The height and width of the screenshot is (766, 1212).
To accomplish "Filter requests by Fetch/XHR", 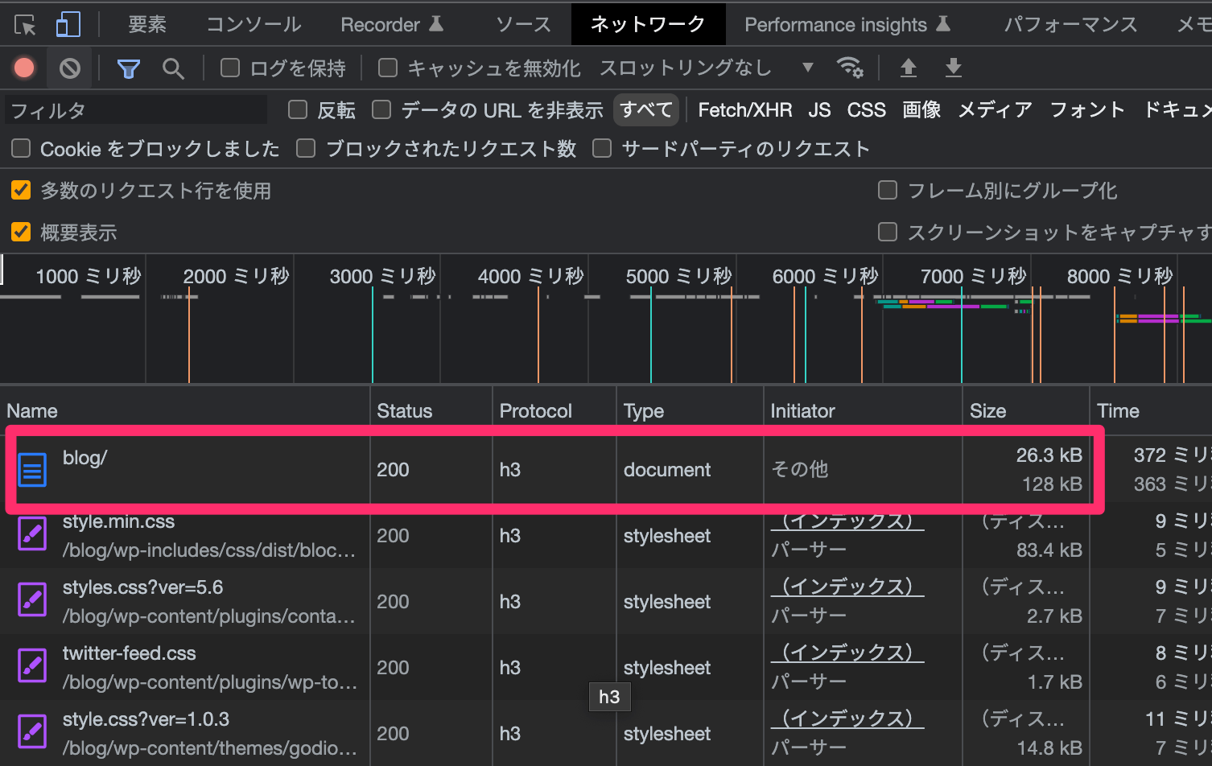I will 745,109.
